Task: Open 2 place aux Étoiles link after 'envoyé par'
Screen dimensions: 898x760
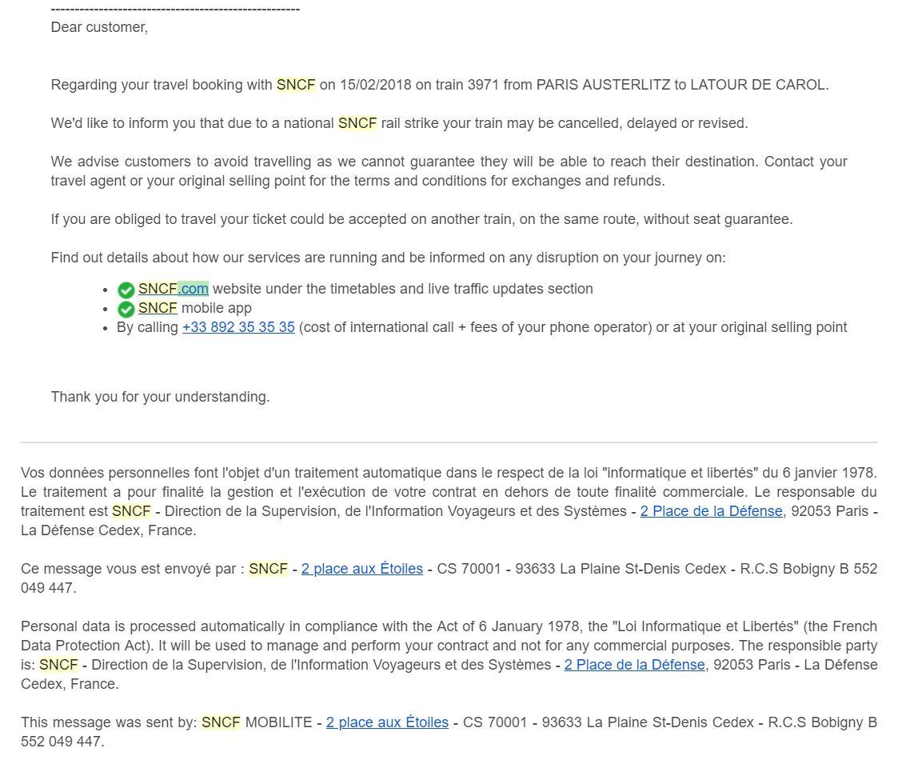Action: point(362,569)
